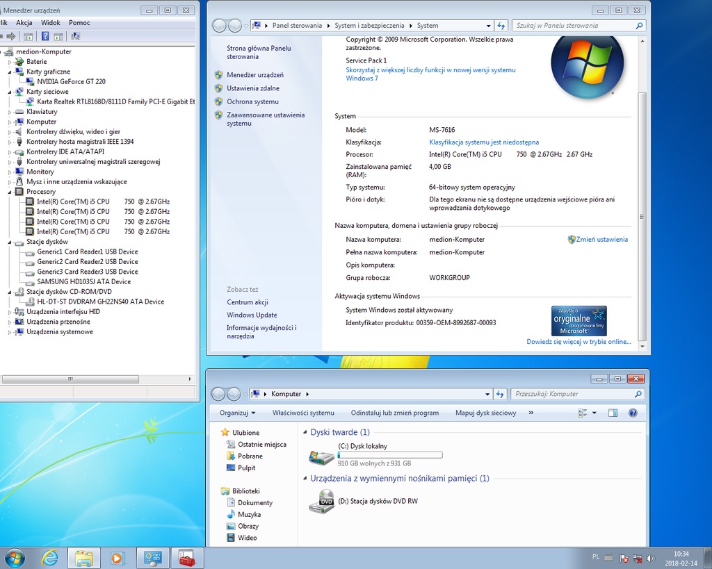Click the Device Manager horizontal scrollbar
The image size is (712, 569).
point(70,379)
